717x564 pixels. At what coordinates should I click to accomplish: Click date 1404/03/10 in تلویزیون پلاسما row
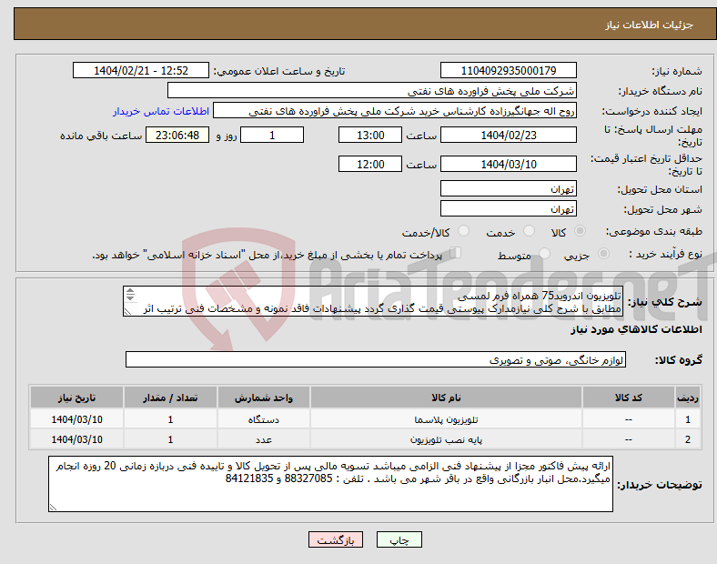pyautogui.click(x=76, y=419)
